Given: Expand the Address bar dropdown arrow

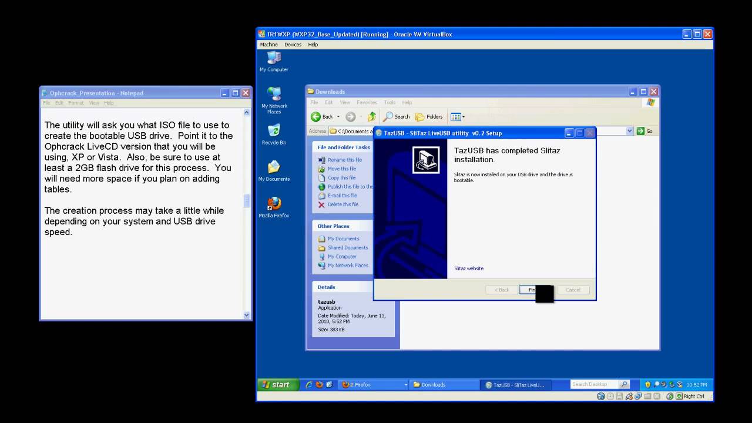Looking at the screenshot, I should coord(630,131).
